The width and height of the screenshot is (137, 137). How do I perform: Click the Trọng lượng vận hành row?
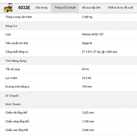(68, 17)
